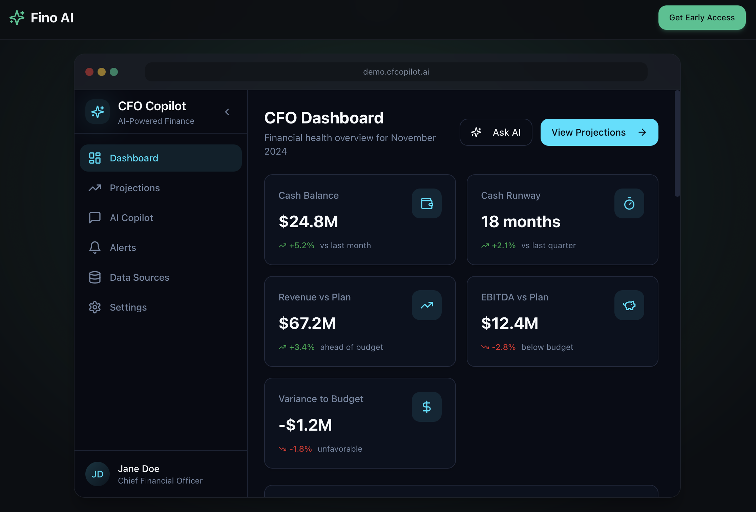Collapse the CFO Copilot sidebar with chevron
Viewport: 756px width, 512px height.
pos(227,112)
